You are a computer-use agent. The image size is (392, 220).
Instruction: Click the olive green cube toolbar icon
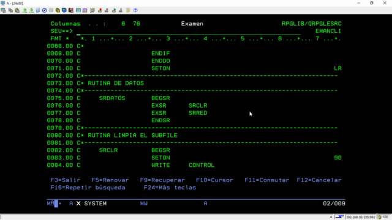tap(58, 10)
